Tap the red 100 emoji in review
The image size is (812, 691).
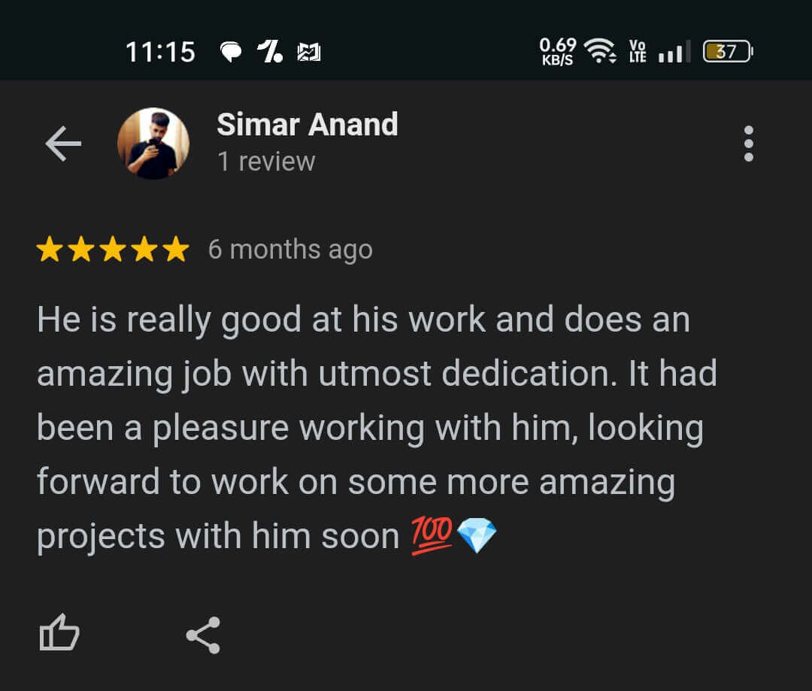pyautogui.click(x=432, y=535)
